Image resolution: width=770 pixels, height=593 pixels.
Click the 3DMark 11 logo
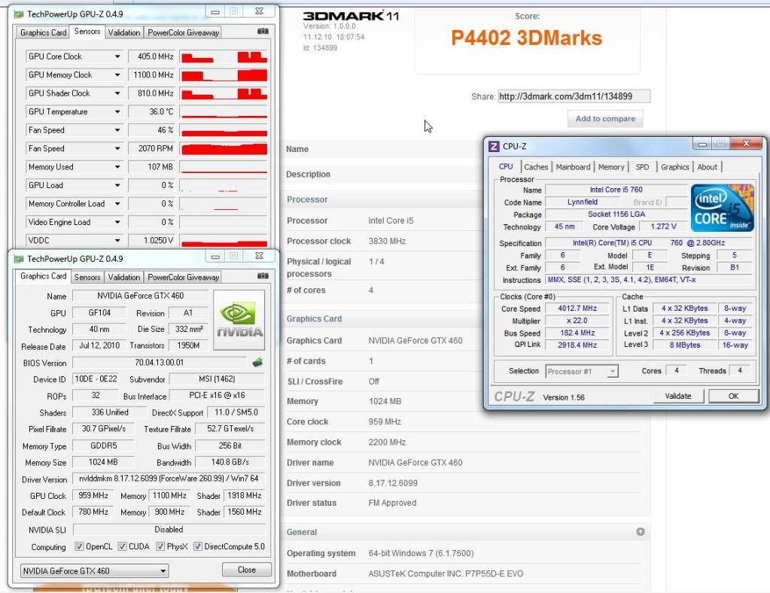351,17
